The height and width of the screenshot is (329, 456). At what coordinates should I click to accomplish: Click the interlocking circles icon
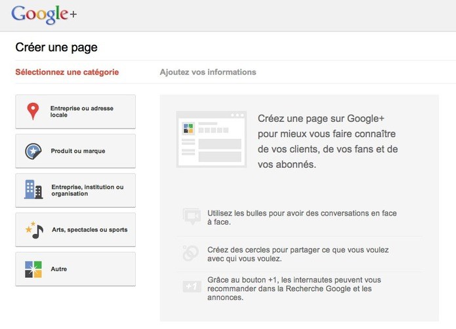pyautogui.click(x=190, y=253)
